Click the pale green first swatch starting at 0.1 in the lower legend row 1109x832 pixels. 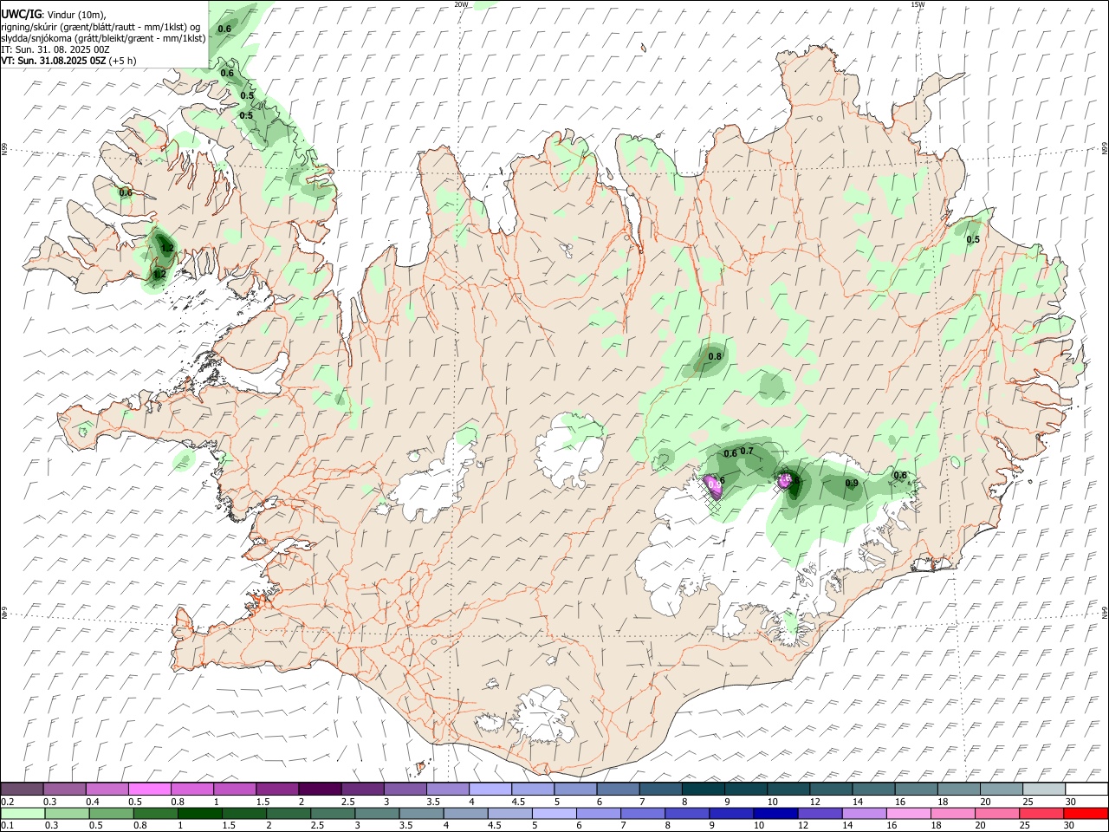click(23, 813)
